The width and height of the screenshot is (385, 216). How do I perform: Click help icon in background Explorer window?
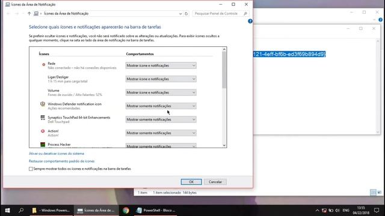pos(380,20)
